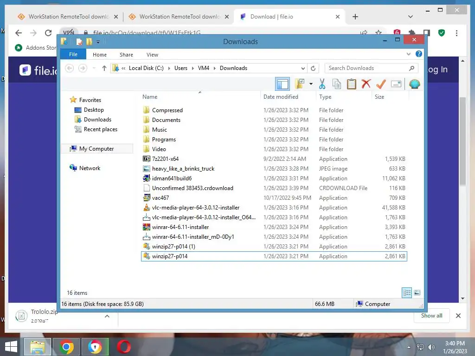
Task: Select Desktop in Favorites
Action: point(94,109)
